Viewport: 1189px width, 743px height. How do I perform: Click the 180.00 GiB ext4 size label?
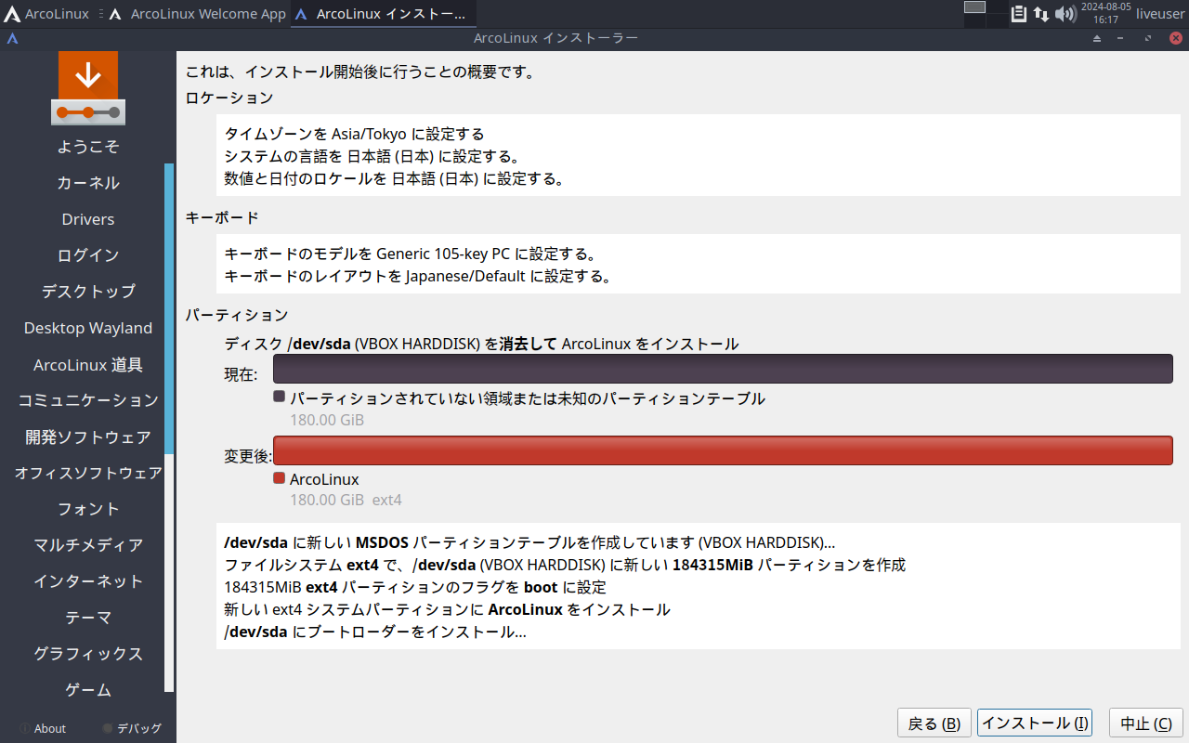pos(346,500)
